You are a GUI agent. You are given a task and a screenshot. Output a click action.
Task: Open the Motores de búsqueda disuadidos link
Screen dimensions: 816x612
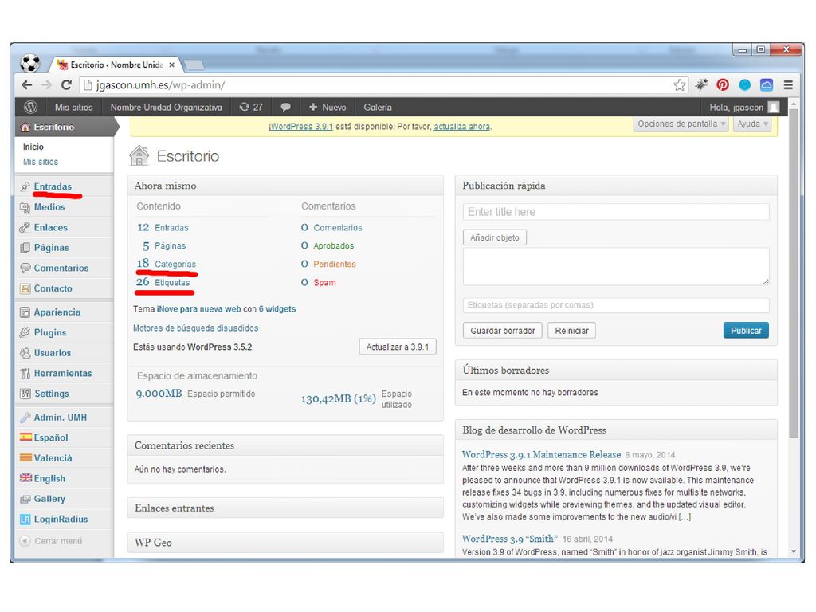point(196,328)
